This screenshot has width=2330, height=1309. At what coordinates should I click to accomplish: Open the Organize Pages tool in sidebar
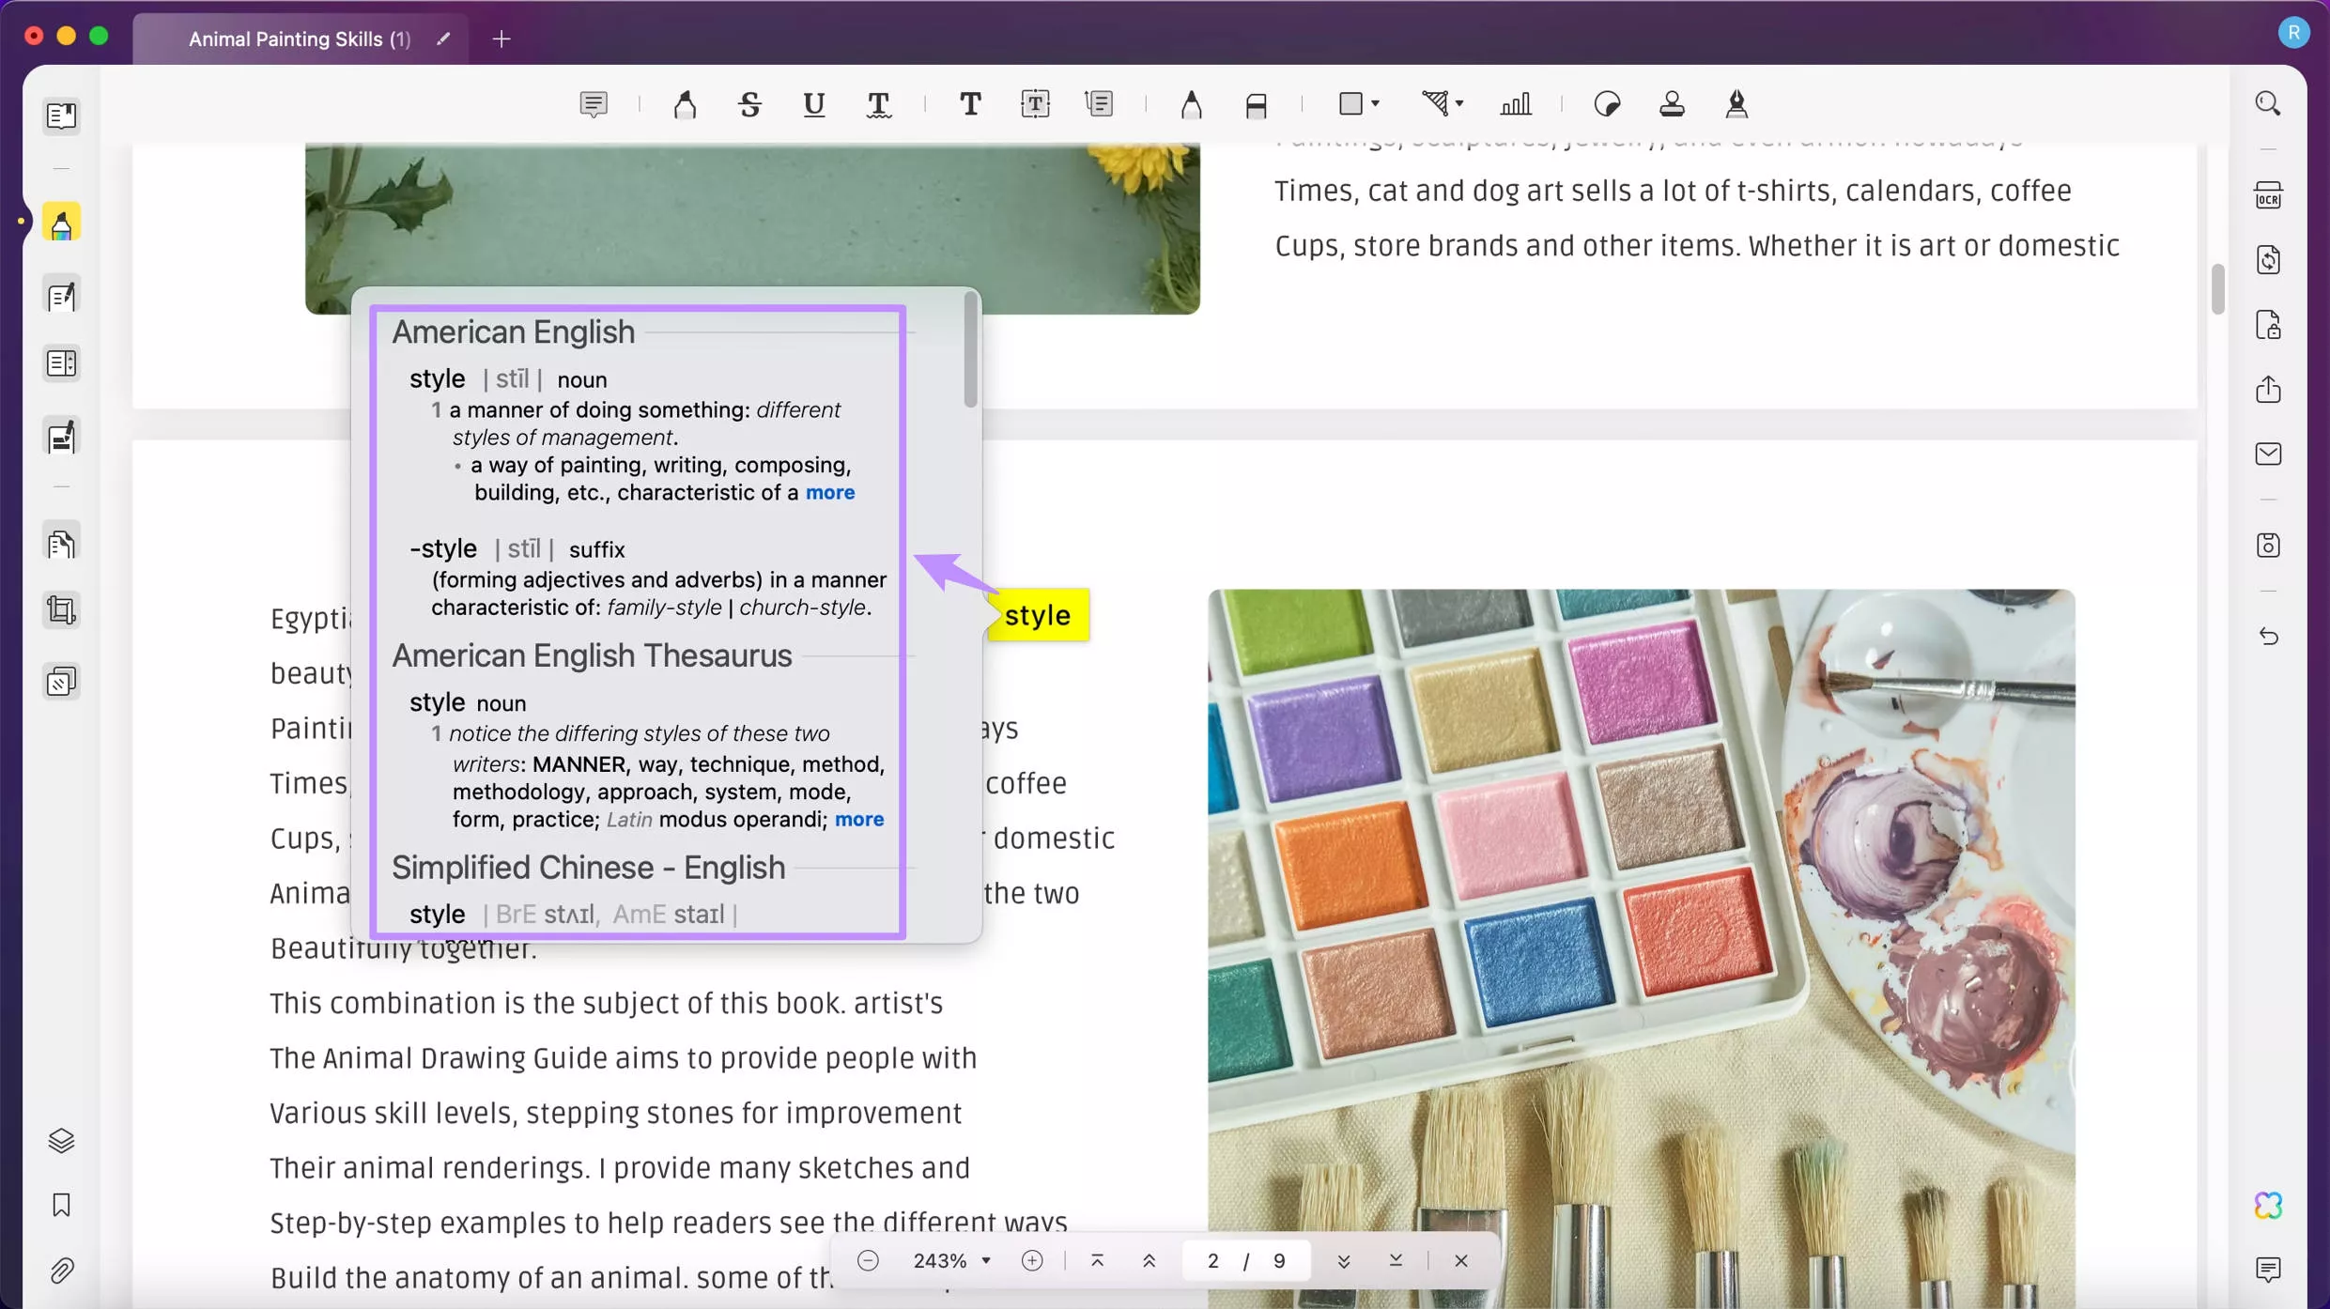(61, 363)
